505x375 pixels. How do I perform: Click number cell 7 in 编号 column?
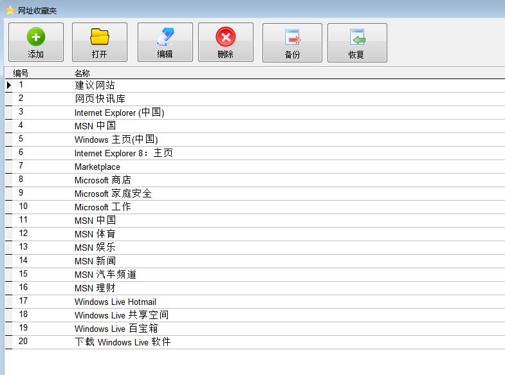(21, 165)
